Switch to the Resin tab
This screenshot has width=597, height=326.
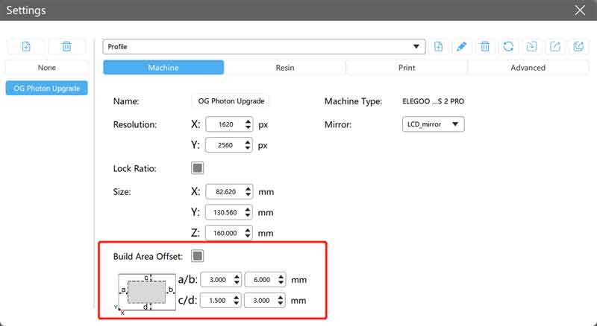284,68
